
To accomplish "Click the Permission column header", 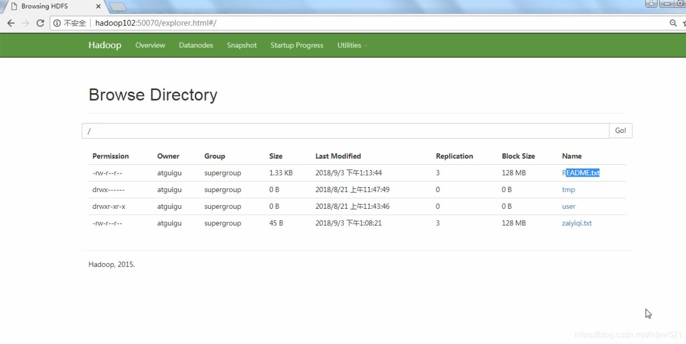I will [x=111, y=156].
